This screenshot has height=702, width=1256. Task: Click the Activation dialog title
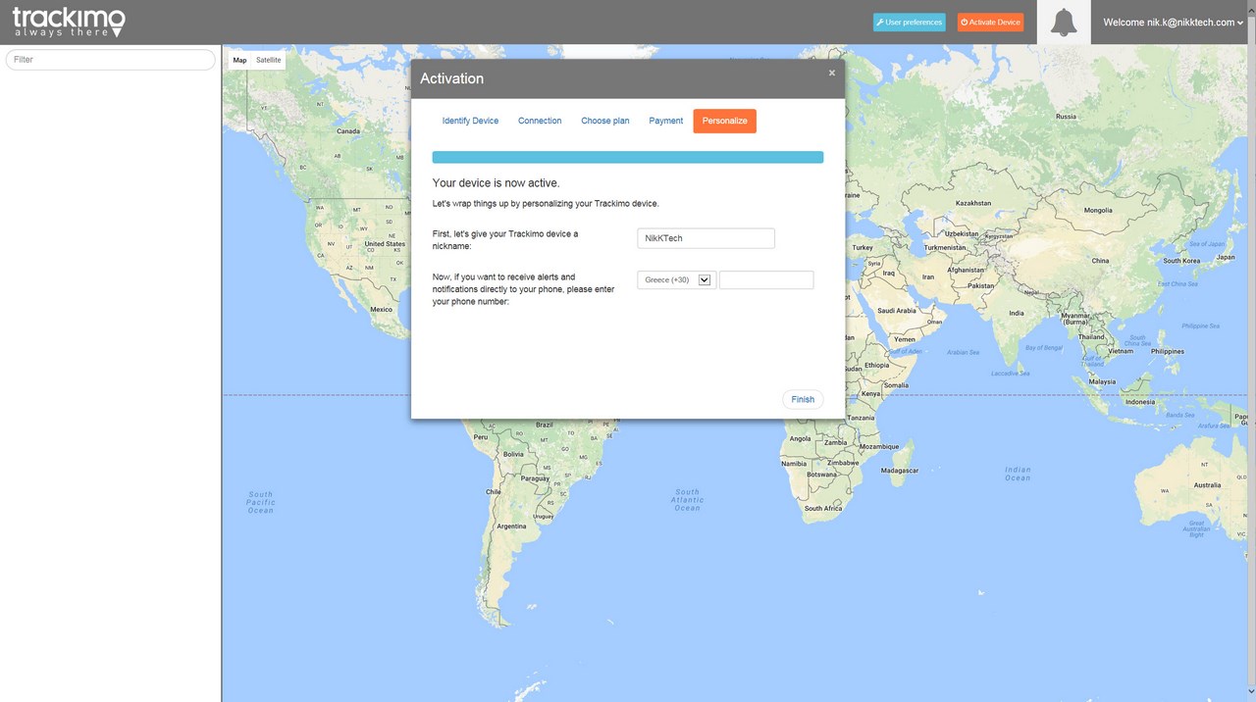point(452,78)
